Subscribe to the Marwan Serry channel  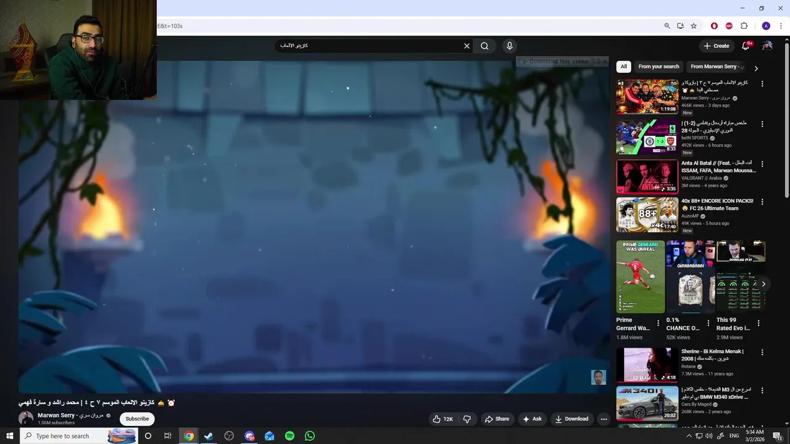click(x=137, y=419)
